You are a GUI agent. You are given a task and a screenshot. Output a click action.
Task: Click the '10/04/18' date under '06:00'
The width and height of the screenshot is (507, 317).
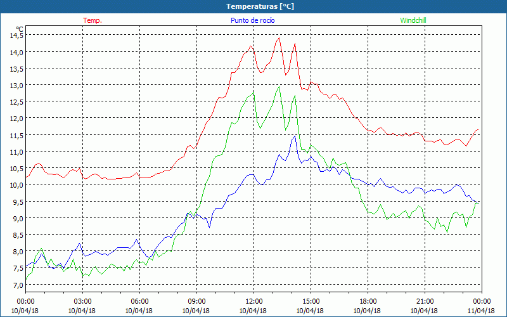point(139,311)
